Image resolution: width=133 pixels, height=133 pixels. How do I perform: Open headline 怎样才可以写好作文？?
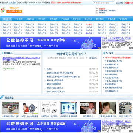pyautogui.click(x=71, y=54)
